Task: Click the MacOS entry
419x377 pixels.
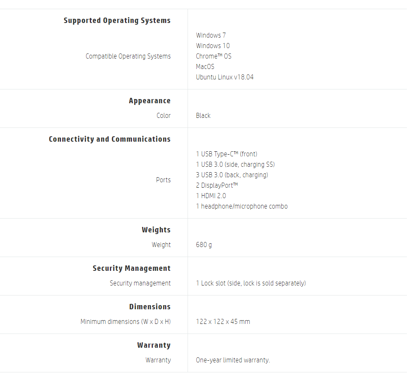Action: point(205,66)
